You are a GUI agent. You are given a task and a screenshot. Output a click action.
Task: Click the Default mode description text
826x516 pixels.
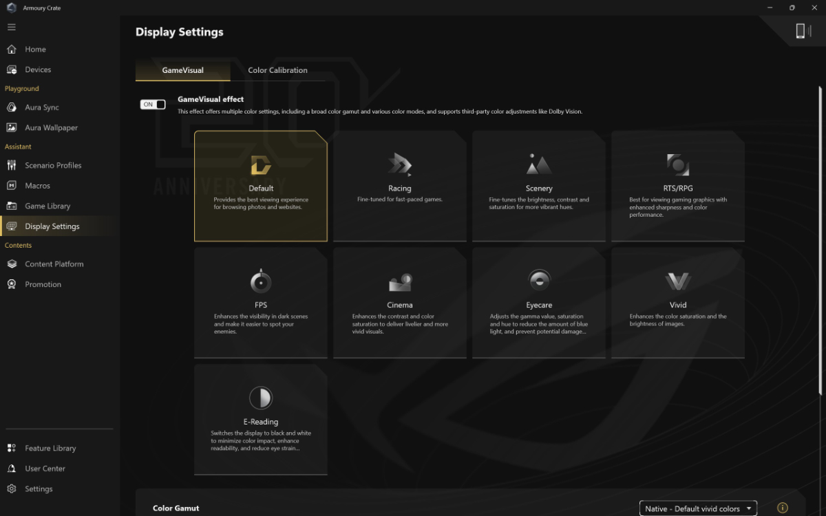(x=261, y=204)
